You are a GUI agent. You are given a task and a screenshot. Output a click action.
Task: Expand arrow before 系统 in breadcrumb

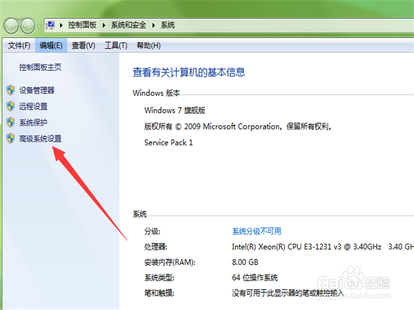pos(153,25)
